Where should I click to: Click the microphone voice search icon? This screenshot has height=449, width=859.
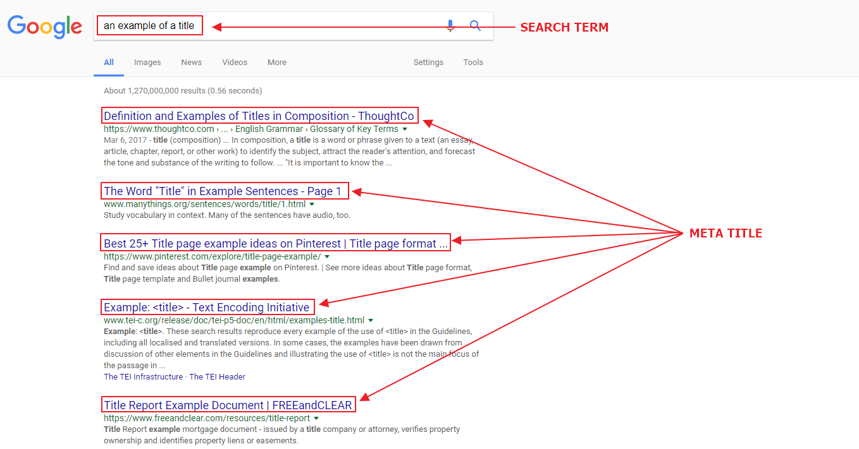pyautogui.click(x=450, y=26)
